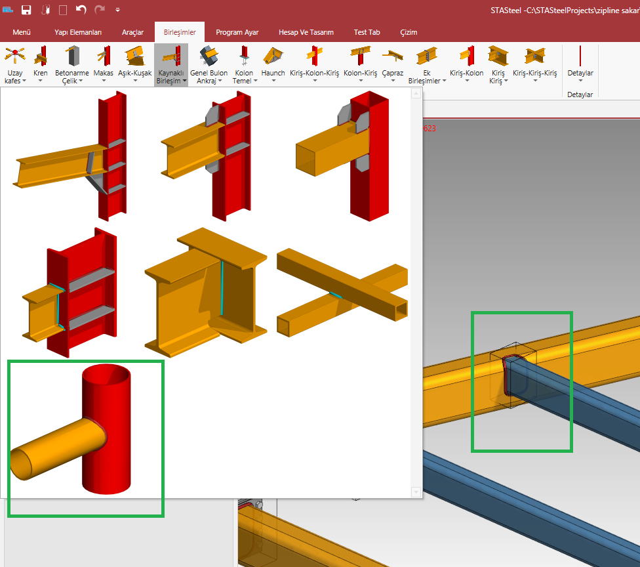Screen dimensions: 640x567
Task: Select the Çapraz brace connection icon
Action: pyautogui.click(x=392, y=64)
